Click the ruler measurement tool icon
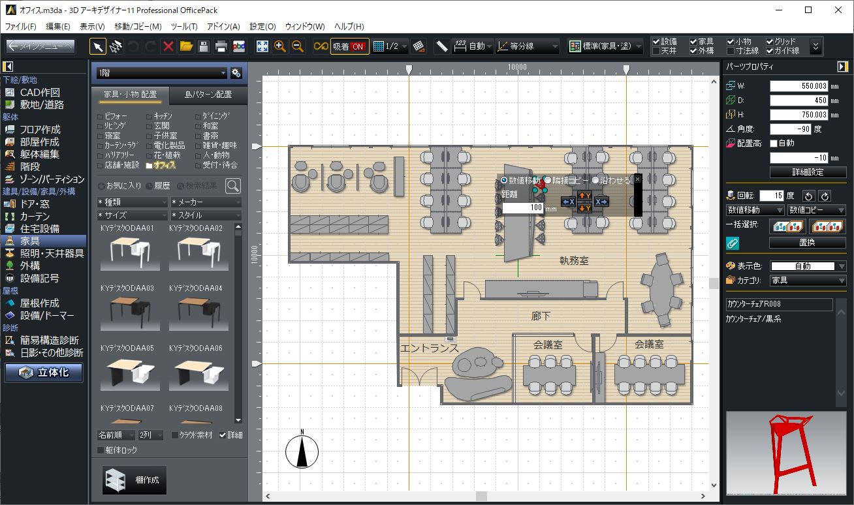Viewport: 854px width, 505px height. [442, 46]
